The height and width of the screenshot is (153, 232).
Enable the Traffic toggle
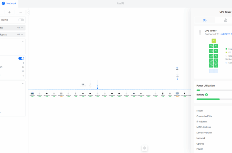(21, 20)
